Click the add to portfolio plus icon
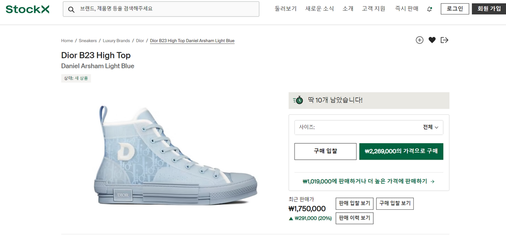 419,40
